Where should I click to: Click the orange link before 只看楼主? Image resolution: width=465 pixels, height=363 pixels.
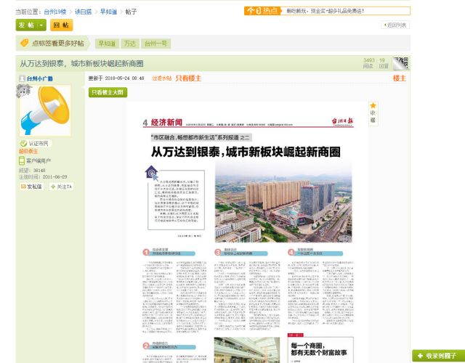click(x=161, y=78)
